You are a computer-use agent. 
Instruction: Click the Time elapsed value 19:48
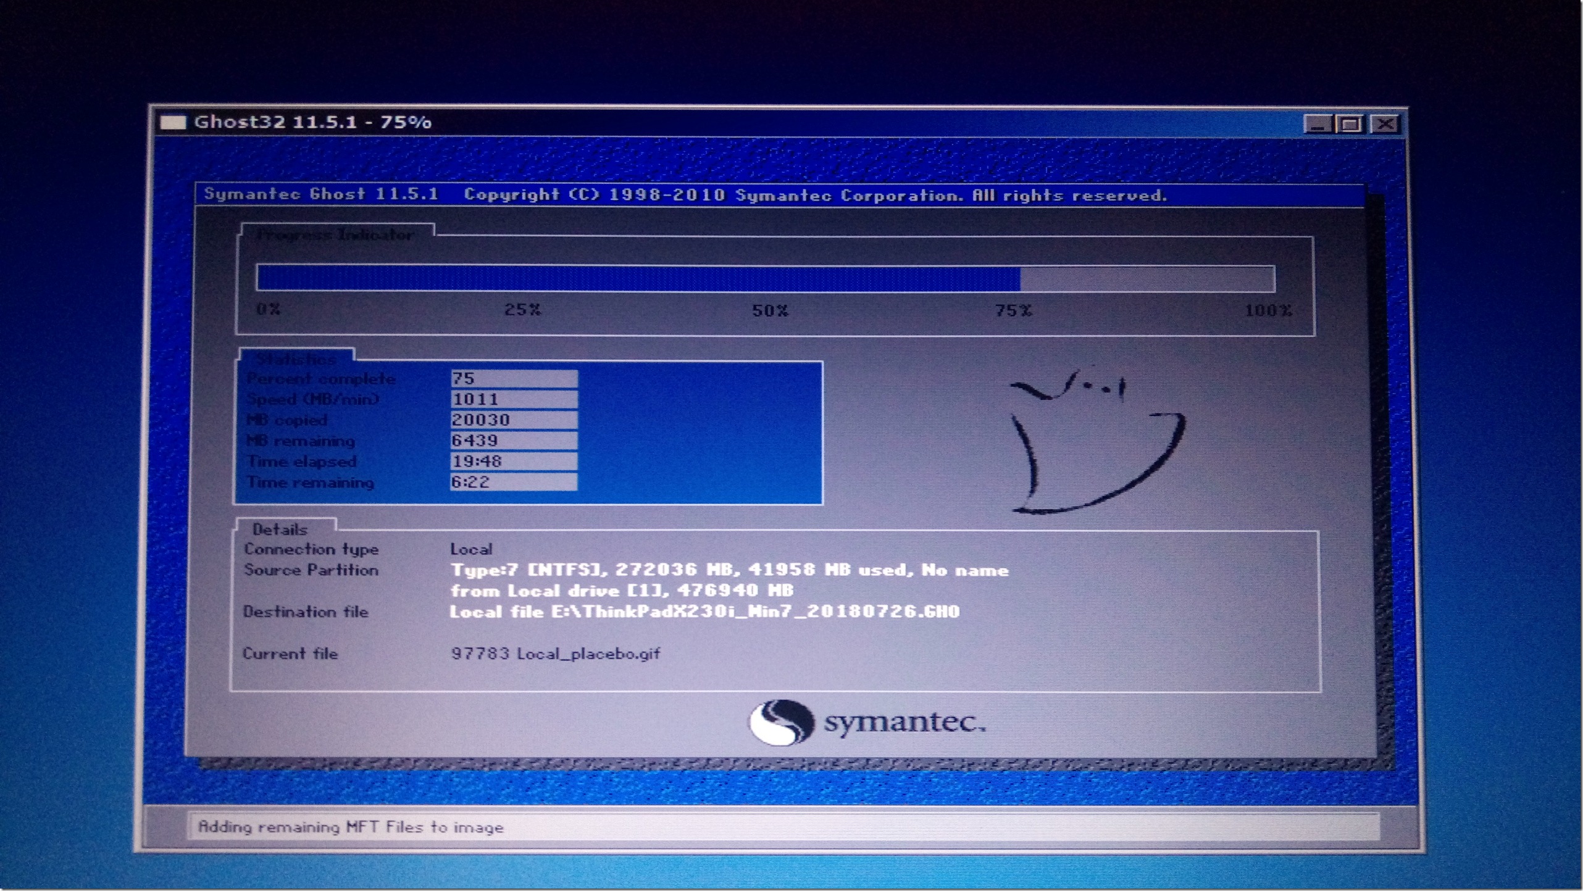point(514,461)
